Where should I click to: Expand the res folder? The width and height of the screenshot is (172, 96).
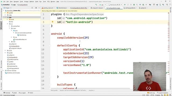[11, 37]
